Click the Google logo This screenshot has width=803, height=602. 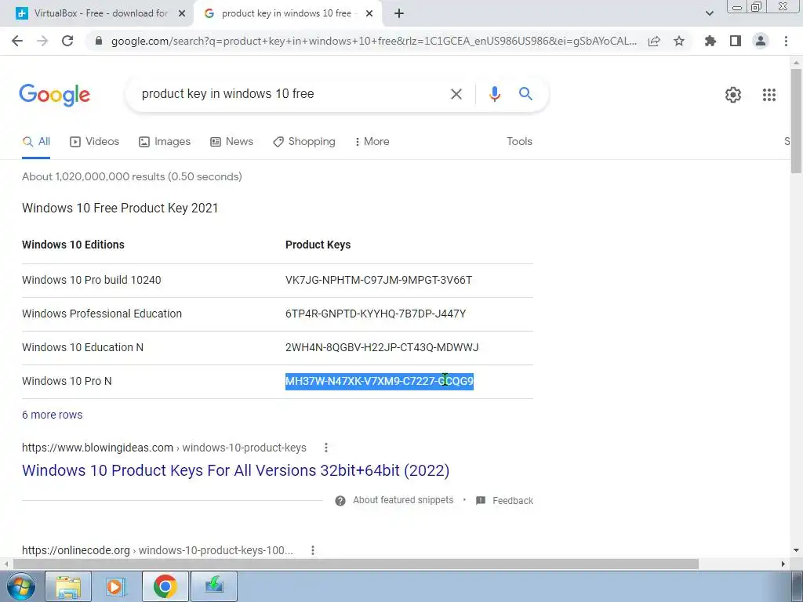[x=55, y=95]
